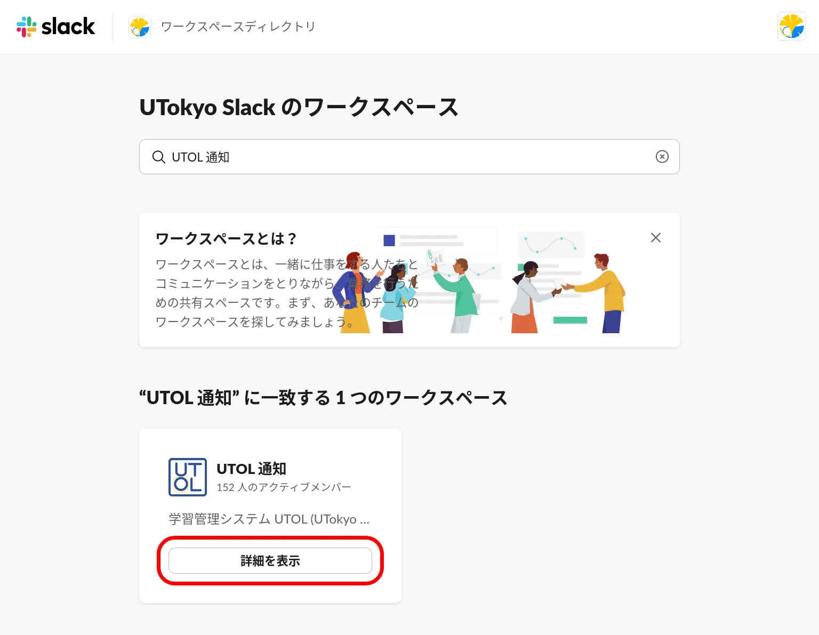This screenshot has width=819, height=635.
Task: Dismiss the ワークスペースとは？ banner
Action: click(x=655, y=238)
